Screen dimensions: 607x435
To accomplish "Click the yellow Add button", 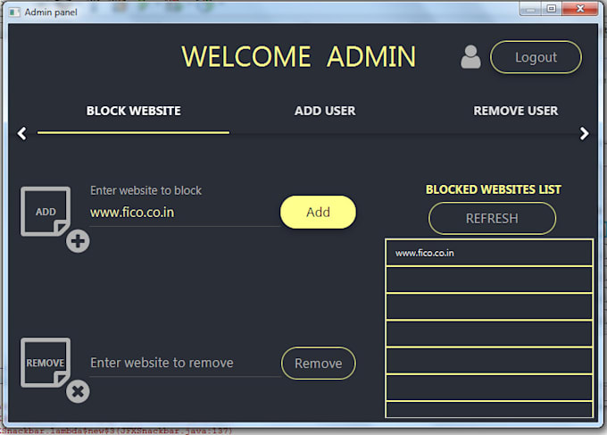I will click(318, 212).
